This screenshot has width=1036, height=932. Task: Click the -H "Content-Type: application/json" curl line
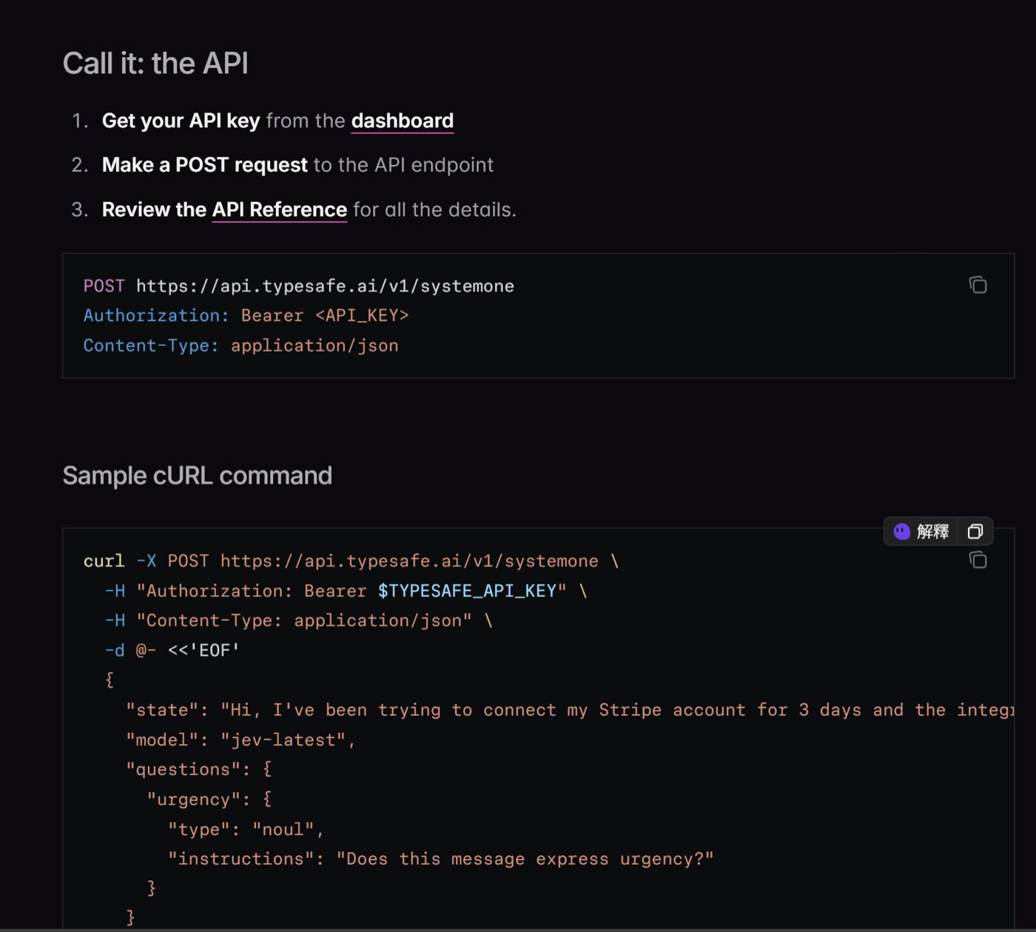299,620
